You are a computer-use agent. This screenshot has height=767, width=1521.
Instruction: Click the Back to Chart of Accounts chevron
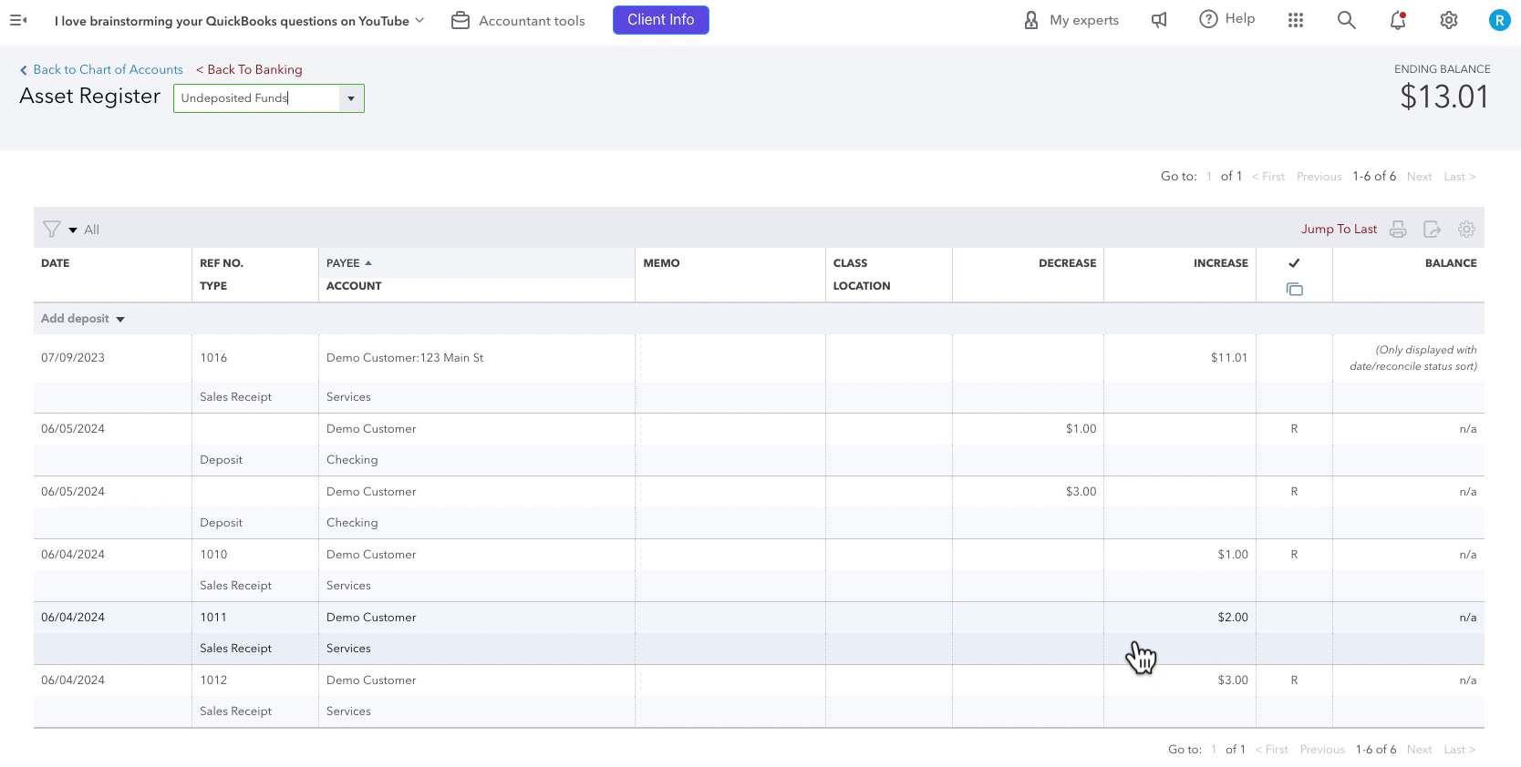coord(24,70)
